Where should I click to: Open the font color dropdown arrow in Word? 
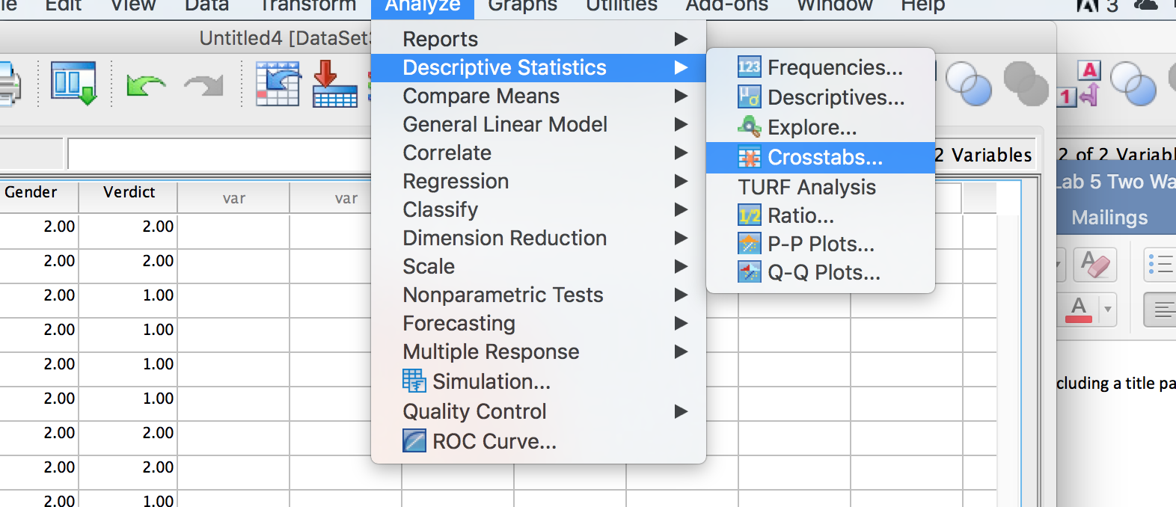click(x=1107, y=310)
